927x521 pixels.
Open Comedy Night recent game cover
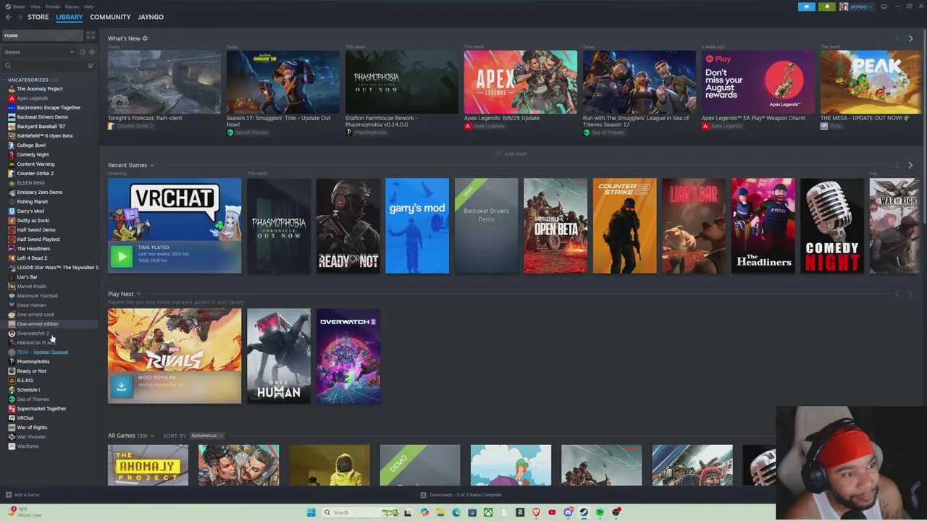(x=832, y=226)
